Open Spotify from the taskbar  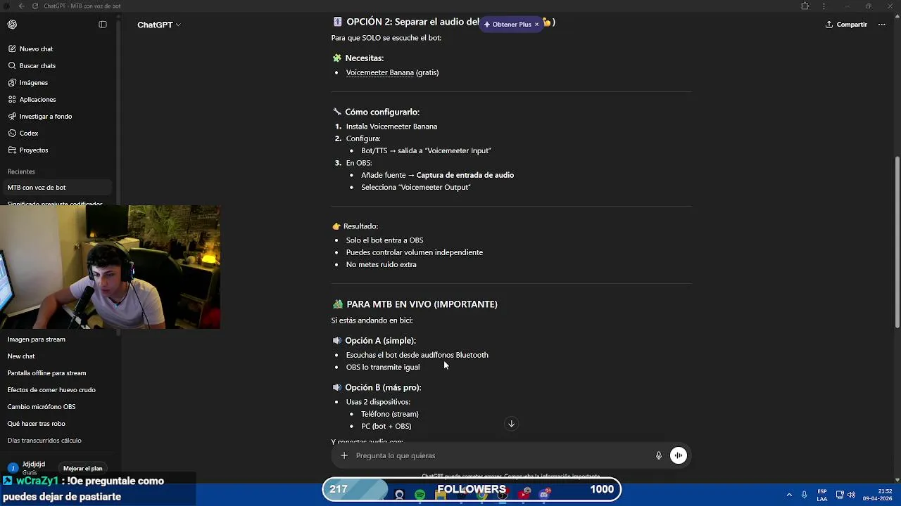(x=420, y=495)
